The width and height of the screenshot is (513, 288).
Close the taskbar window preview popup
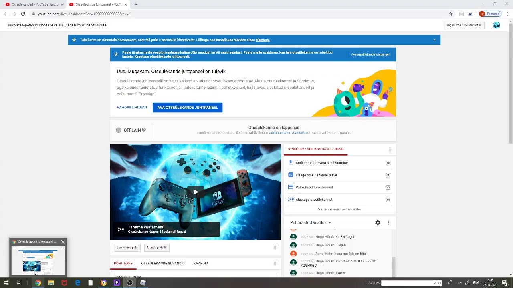tap(63, 242)
